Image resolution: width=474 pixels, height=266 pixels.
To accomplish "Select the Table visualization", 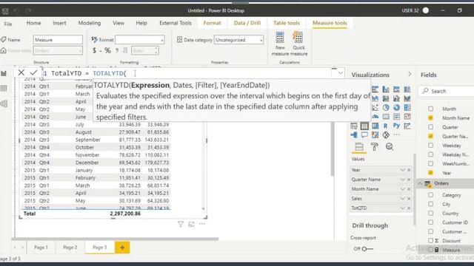I will [364, 126].
